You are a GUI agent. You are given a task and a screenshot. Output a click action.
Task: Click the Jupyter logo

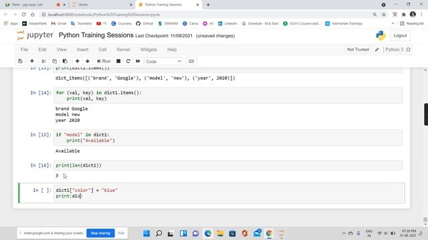coord(35,35)
